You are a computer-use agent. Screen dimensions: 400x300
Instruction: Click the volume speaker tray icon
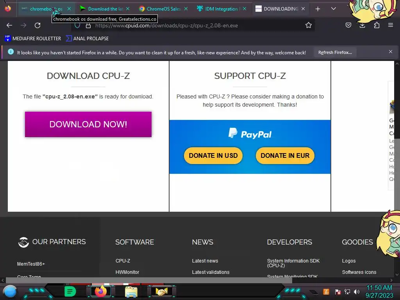pos(357,291)
